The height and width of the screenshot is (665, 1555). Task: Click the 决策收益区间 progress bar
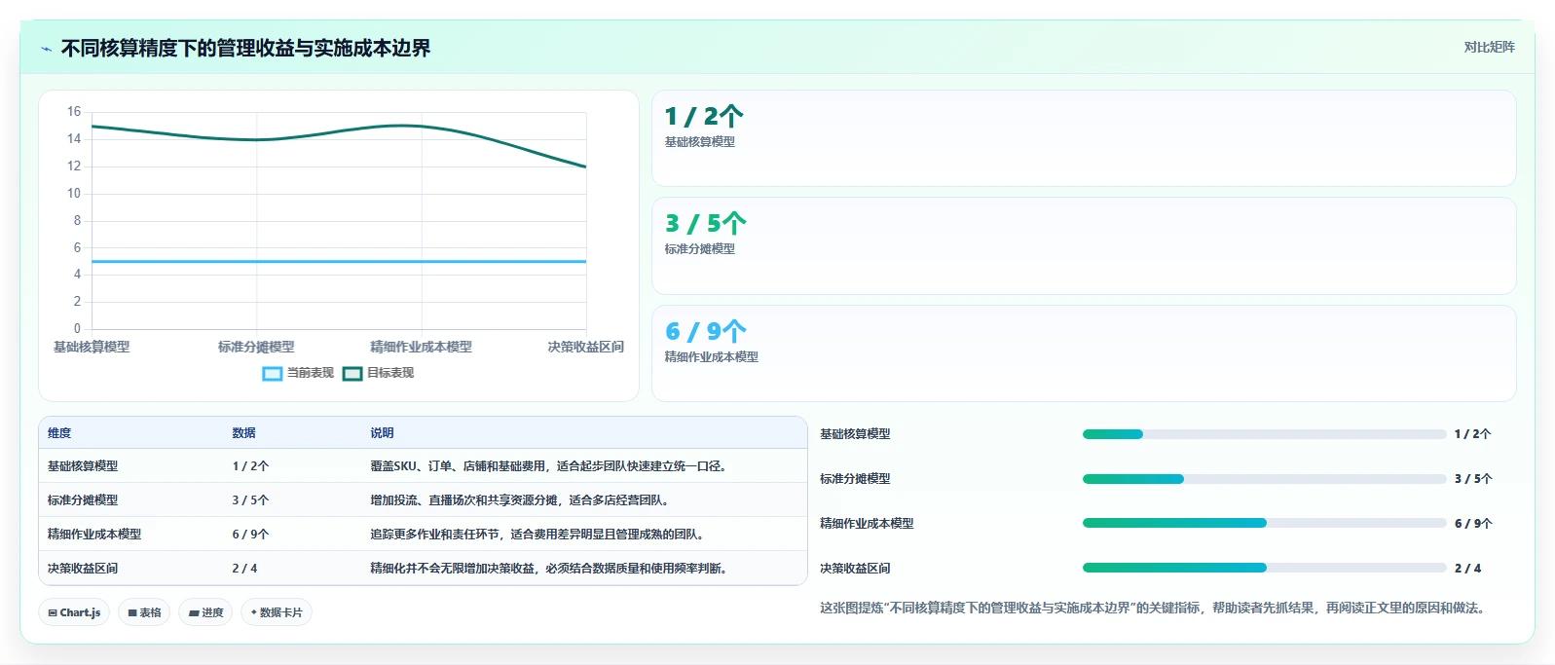click(x=1264, y=568)
